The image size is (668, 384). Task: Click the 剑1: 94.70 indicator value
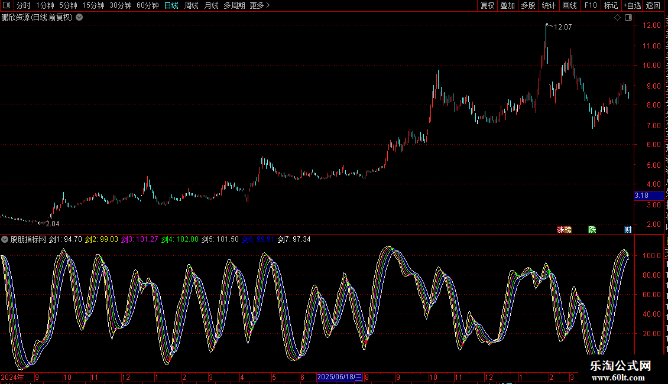65,239
